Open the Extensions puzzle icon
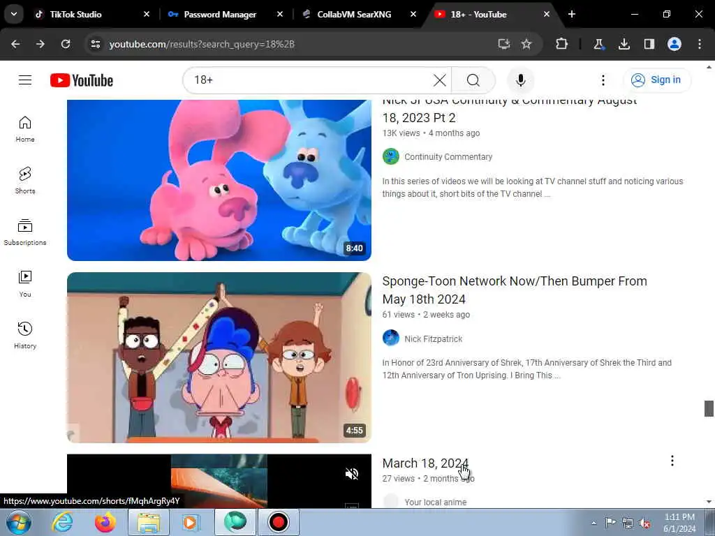Screen dimensions: 715x536 tap(562, 44)
